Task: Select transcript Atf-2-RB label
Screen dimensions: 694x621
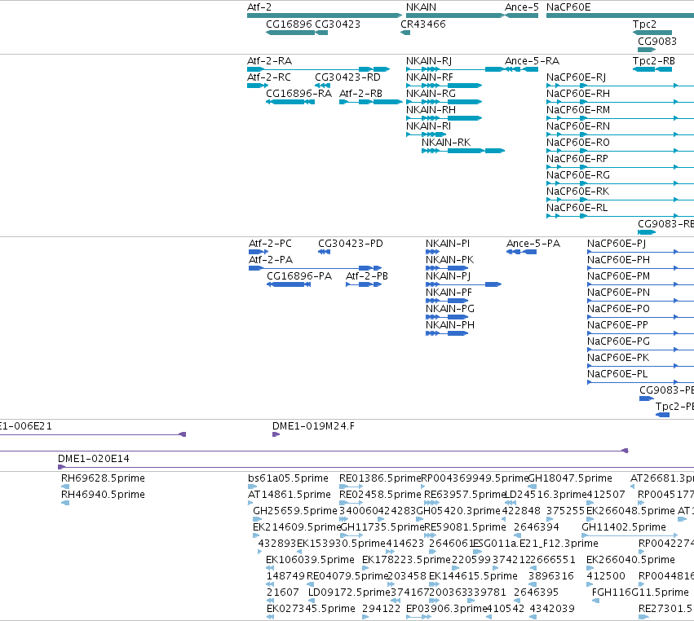Action: 360,94
